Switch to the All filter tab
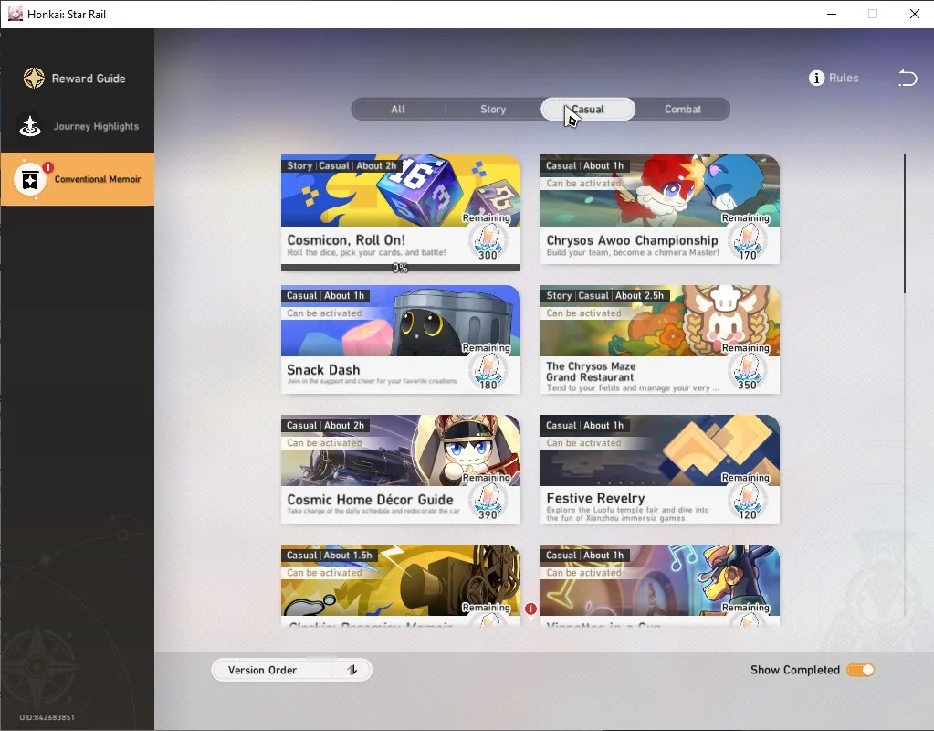This screenshot has width=934, height=731. (x=398, y=109)
